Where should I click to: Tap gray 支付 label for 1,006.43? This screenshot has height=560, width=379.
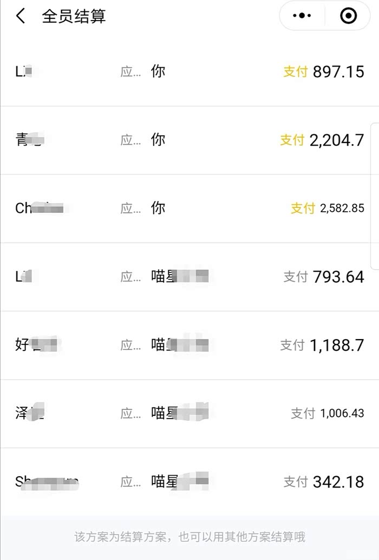pos(303,413)
